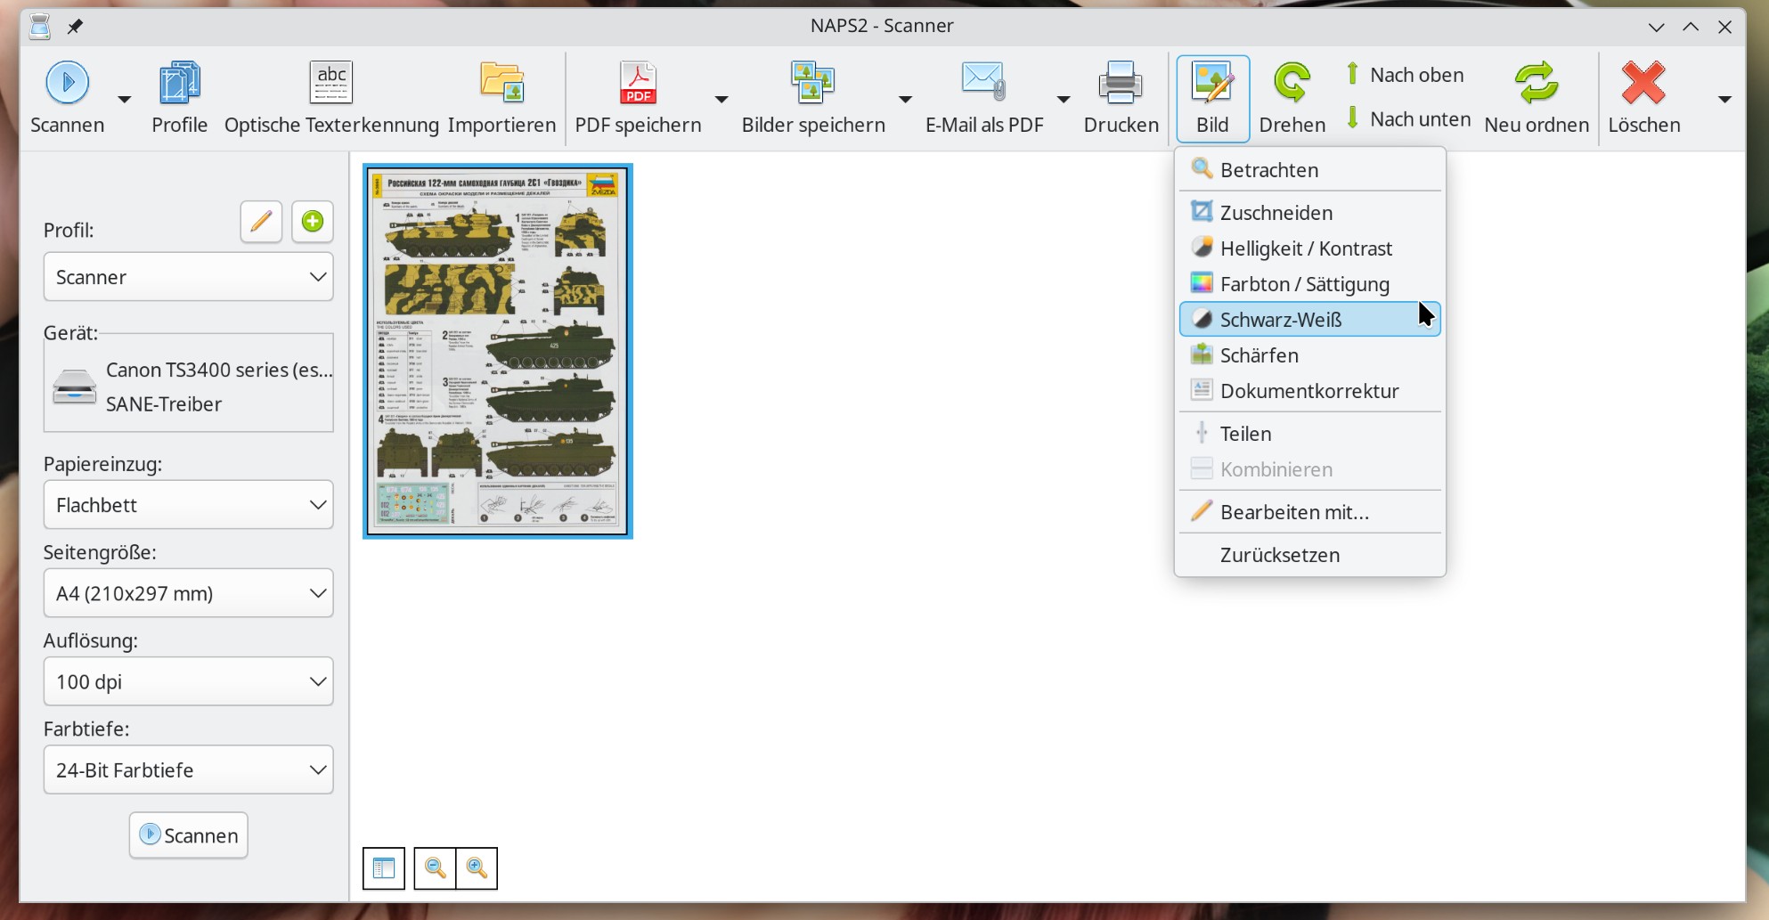Open the Papiereinzug Flachbett dropdown
1769x920 pixels.
coord(189,505)
